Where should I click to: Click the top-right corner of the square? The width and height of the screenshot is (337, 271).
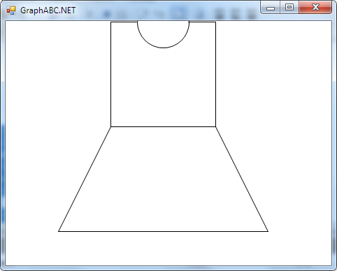216,22
